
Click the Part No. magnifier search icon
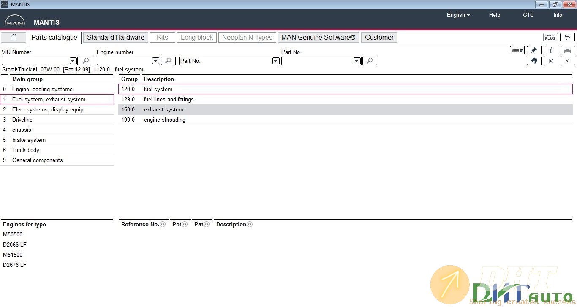point(370,61)
